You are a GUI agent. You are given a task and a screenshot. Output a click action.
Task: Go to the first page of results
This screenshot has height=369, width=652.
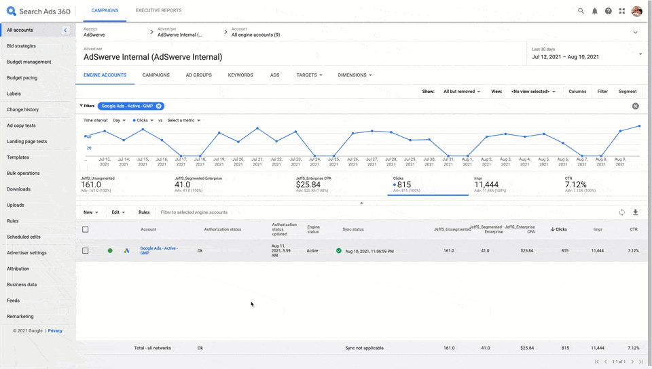point(597,362)
